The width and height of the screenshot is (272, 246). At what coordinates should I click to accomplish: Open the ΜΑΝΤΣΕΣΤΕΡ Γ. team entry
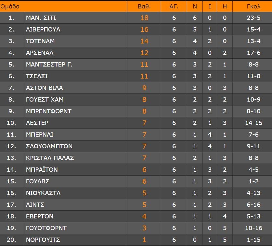click(49, 65)
